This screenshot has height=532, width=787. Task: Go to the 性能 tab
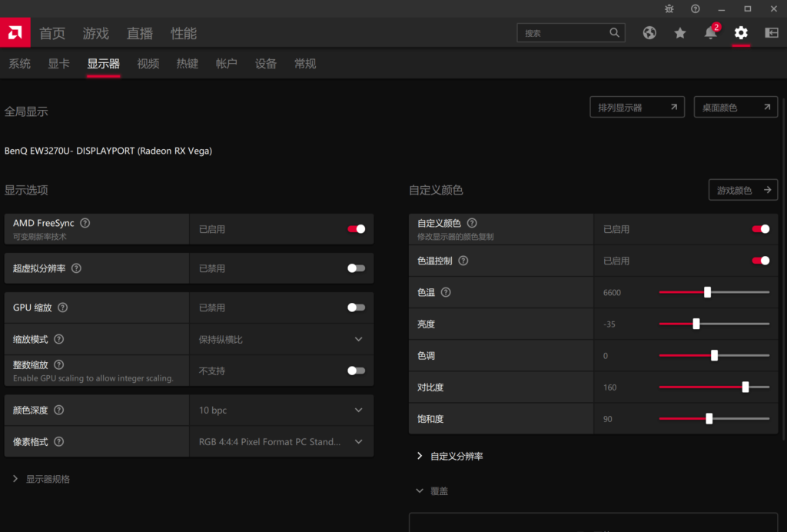[183, 33]
